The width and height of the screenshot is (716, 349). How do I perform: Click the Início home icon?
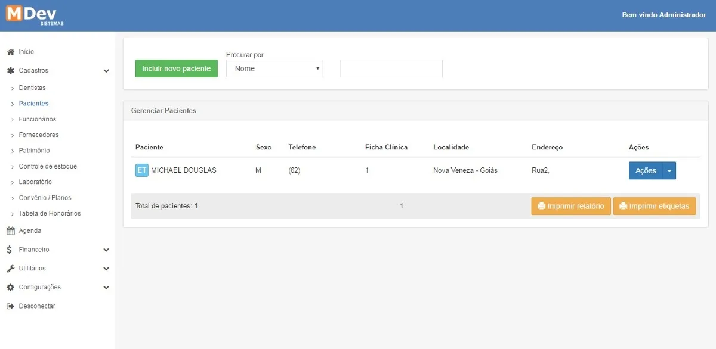click(x=10, y=52)
